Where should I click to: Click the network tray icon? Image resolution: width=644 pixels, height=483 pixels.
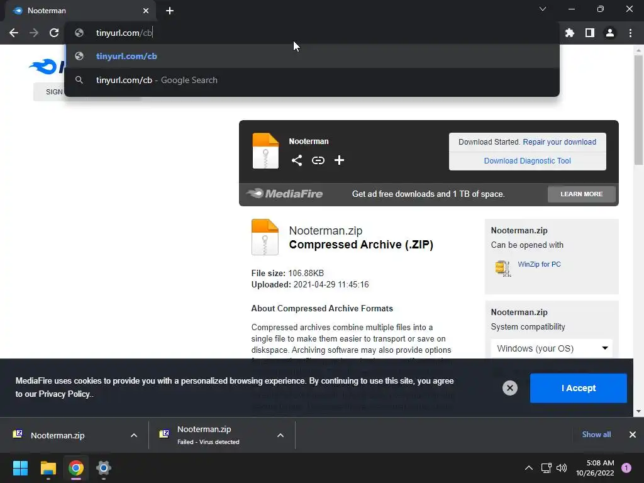[x=547, y=468]
